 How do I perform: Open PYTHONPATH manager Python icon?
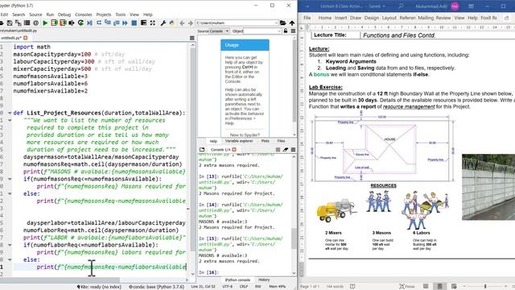click(x=172, y=23)
